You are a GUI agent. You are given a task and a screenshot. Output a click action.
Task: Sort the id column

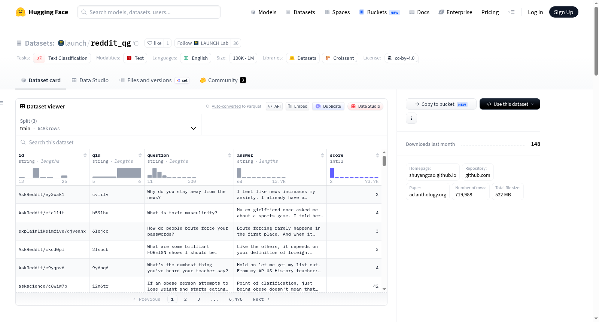pyautogui.click(x=85, y=155)
